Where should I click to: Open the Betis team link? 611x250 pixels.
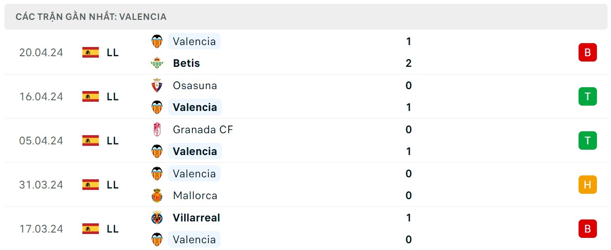(x=186, y=63)
